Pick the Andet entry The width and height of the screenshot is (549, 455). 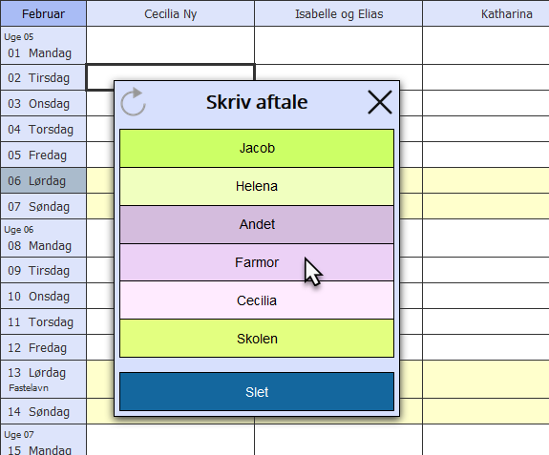(257, 224)
